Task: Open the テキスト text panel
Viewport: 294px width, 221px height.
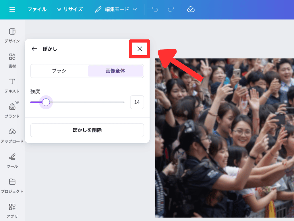Action: click(x=12, y=85)
